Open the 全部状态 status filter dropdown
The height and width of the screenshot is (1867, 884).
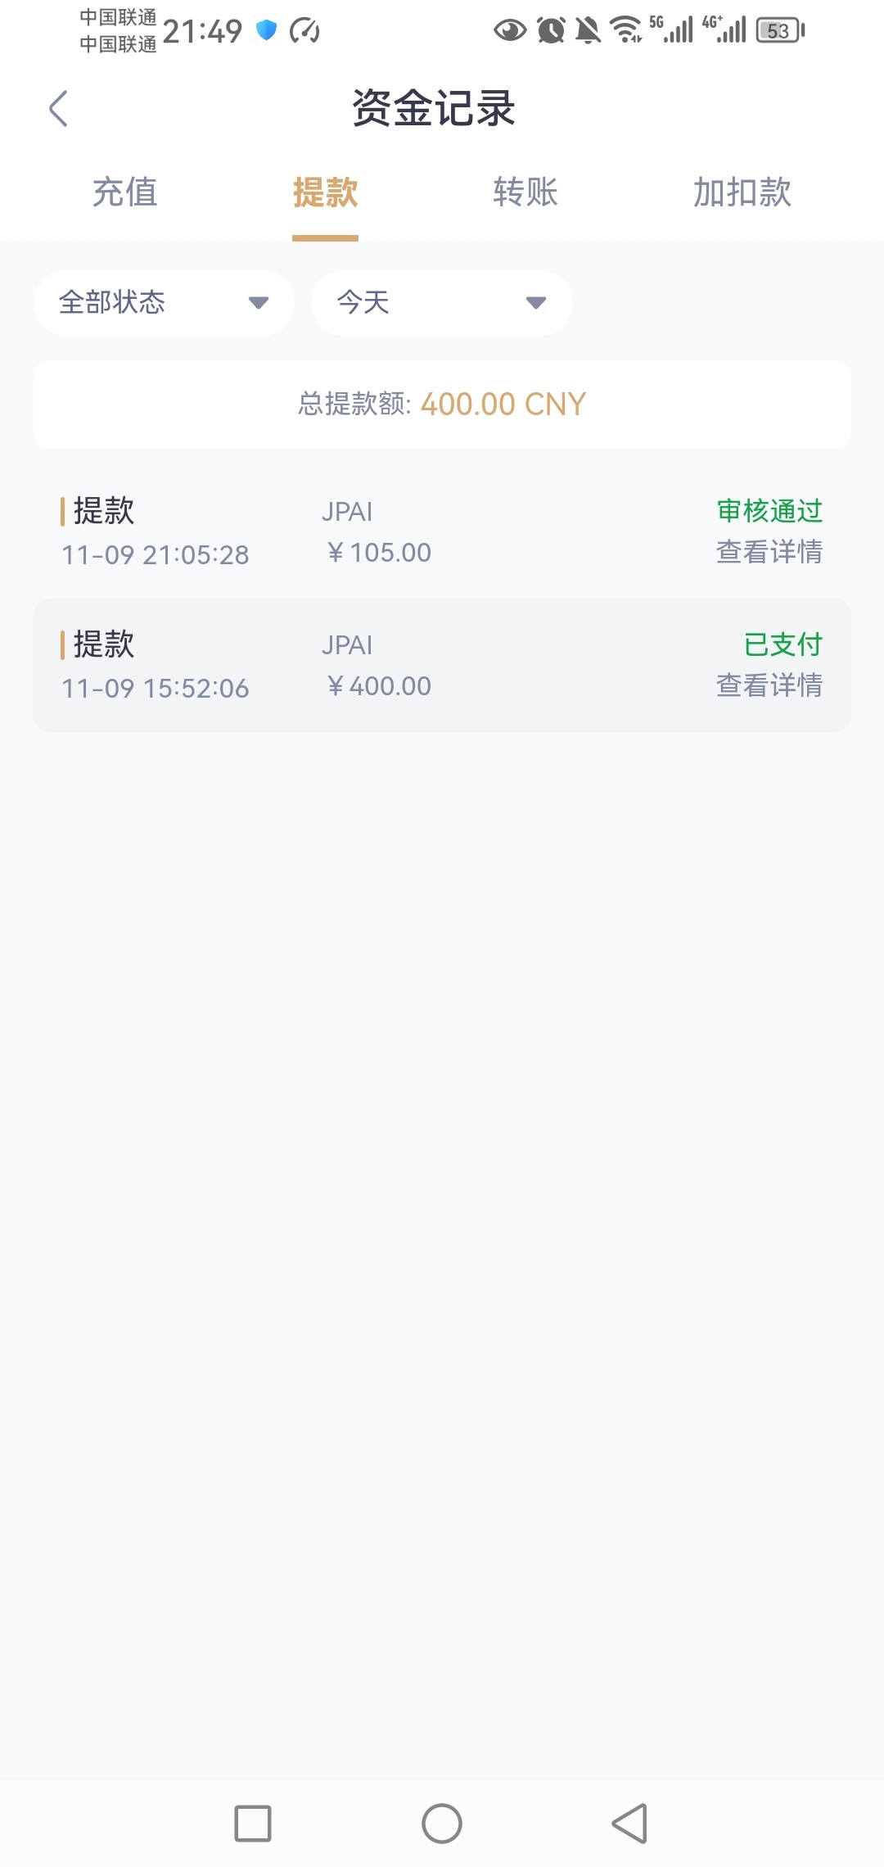pos(164,303)
